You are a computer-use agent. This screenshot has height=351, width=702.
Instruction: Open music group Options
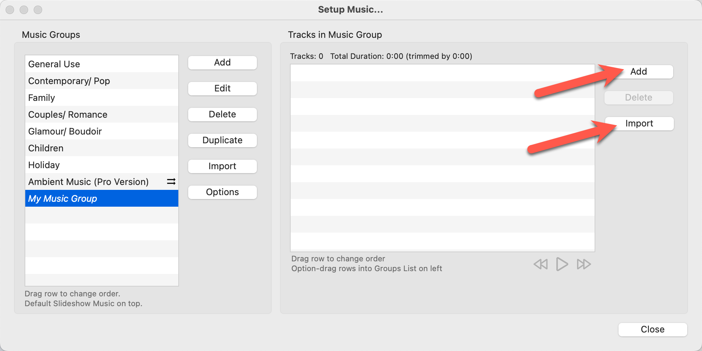click(x=222, y=192)
